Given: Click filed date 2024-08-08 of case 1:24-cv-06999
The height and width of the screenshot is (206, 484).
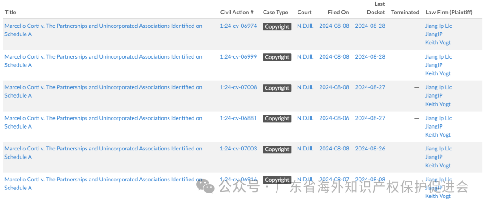Looking at the screenshot, I should (334, 57).
